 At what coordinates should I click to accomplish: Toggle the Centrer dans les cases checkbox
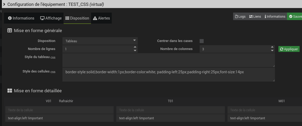tap(202, 41)
